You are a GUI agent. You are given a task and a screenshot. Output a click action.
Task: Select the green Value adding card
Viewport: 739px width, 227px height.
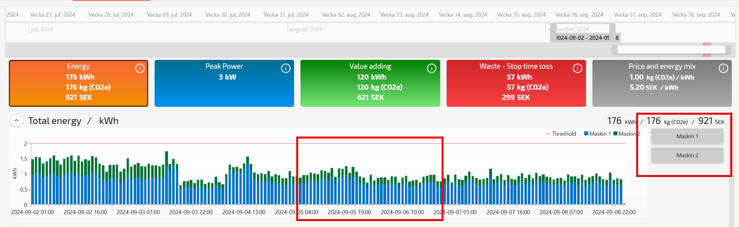coord(370,83)
